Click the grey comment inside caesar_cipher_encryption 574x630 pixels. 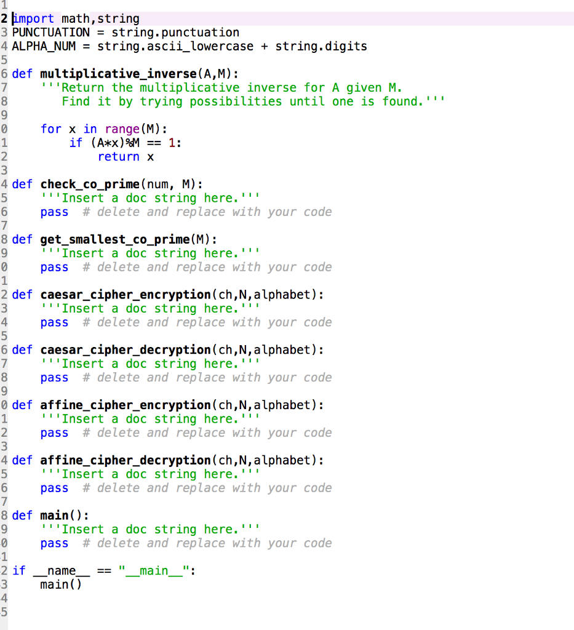coord(207,322)
